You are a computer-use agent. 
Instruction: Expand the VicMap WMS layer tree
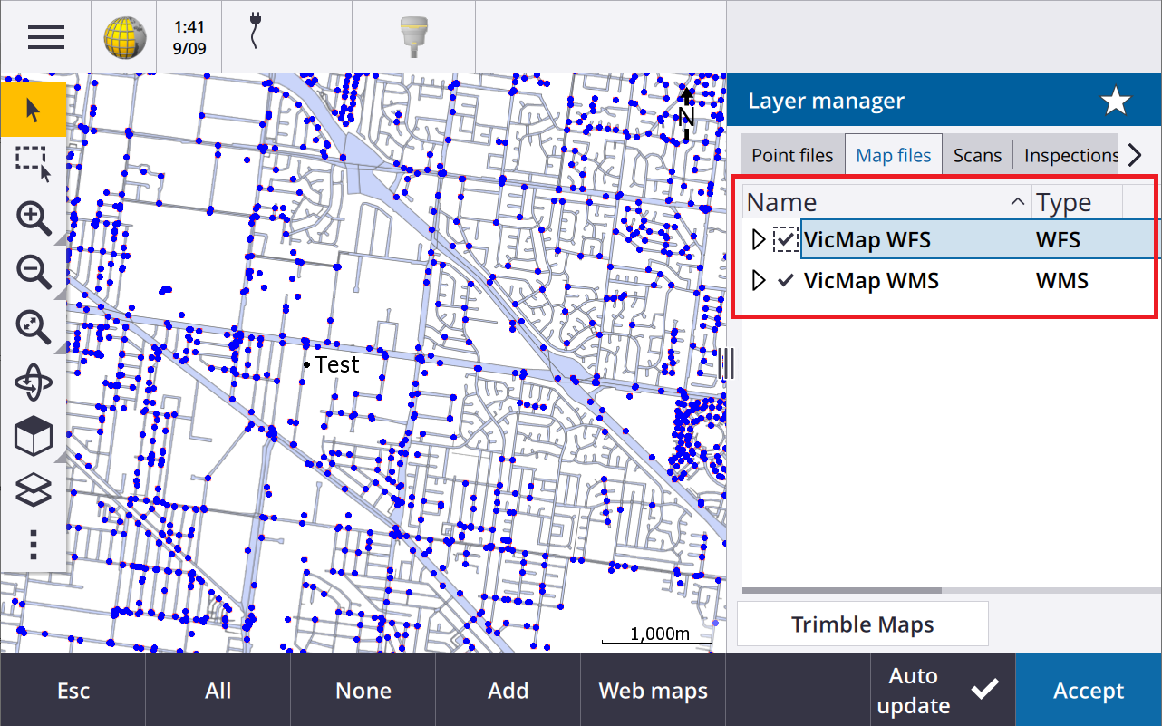[x=760, y=281]
